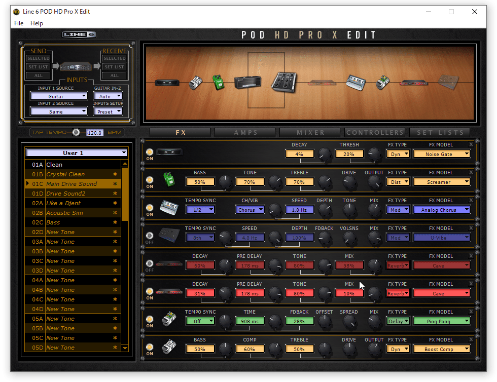This screenshot has width=497, height=382.
Task: Click the U-Vibe row pedal icon
Action: tap(169, 235)
